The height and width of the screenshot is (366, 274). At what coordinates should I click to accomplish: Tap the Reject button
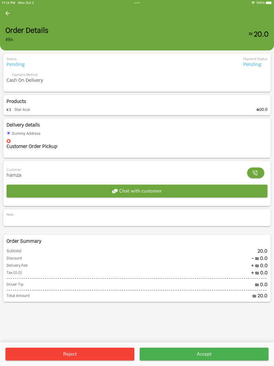click(70, 354)
